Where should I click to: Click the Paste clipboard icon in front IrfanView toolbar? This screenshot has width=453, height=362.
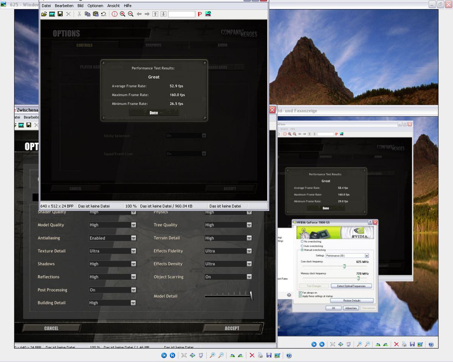click(x=96, y=14)
